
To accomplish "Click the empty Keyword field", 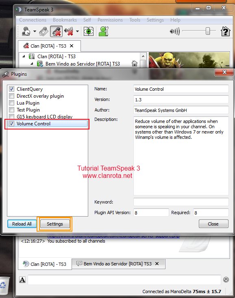I will coord(181,202).
